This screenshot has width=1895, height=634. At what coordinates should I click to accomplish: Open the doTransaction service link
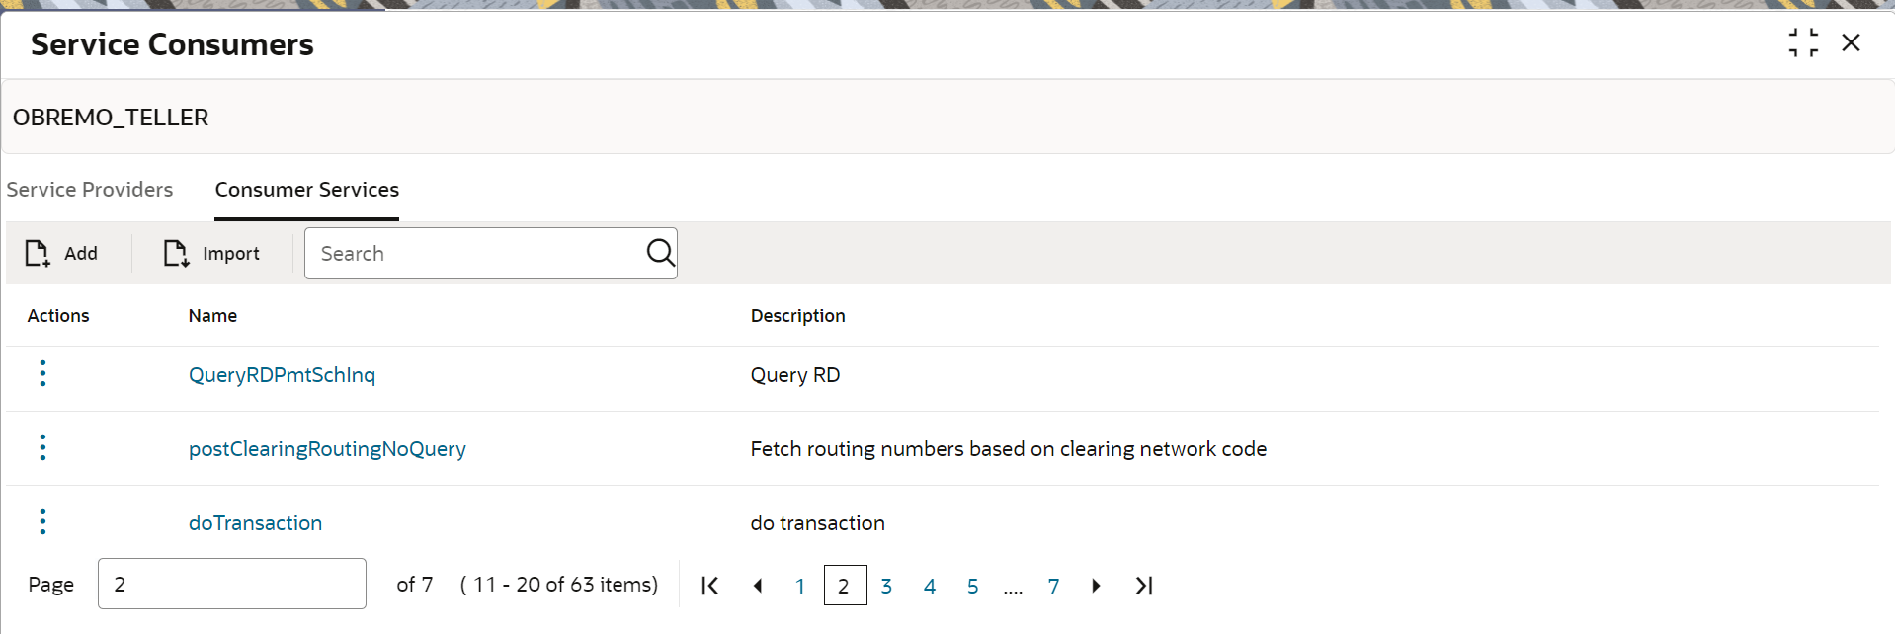click(255, 523)
